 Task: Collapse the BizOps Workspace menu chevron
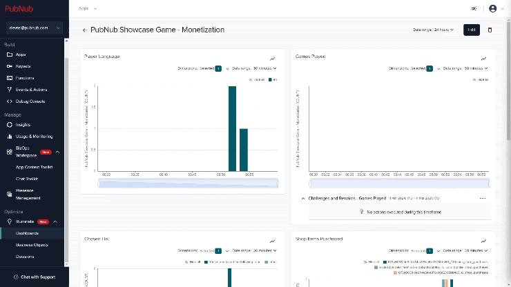point(57,152)
